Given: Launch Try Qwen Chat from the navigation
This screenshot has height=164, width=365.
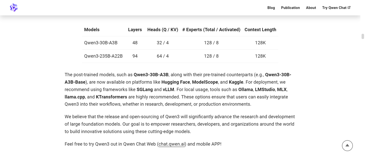Looking at the screenshot, I should [x=334, y=8].
